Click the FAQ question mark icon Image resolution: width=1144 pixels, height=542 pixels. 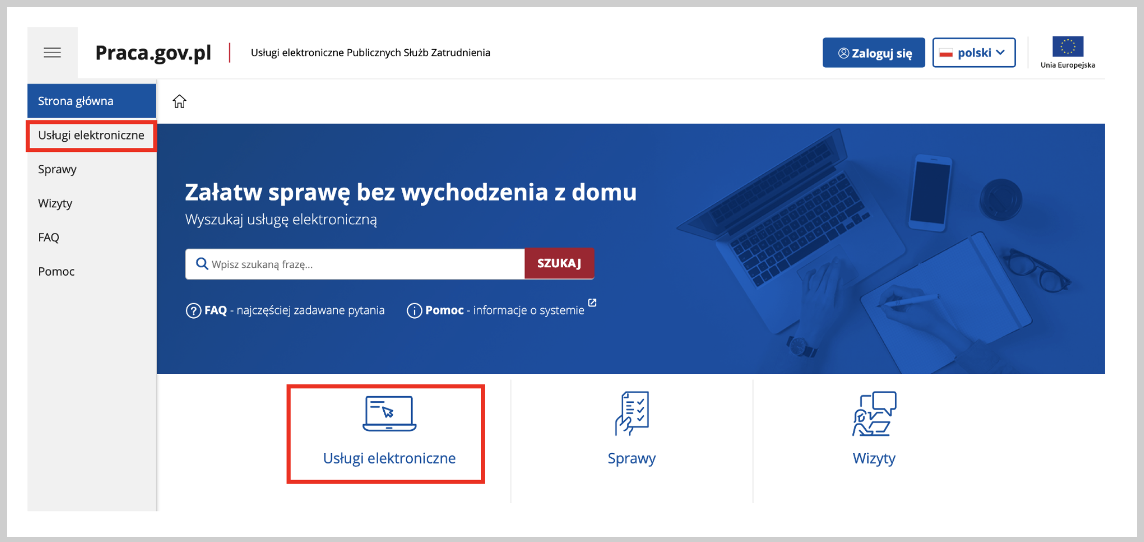point(193,310)
